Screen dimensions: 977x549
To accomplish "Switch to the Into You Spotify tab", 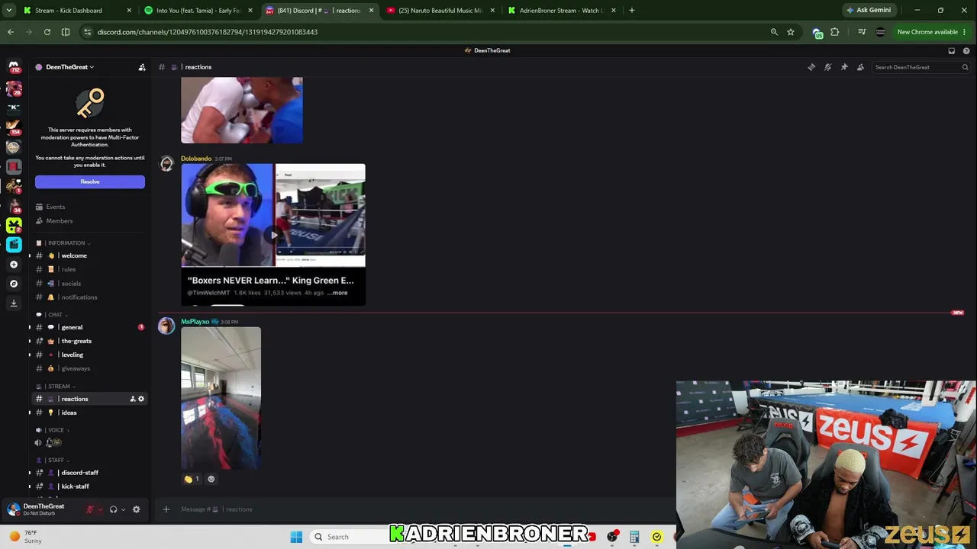I will (x=198, y=11).
